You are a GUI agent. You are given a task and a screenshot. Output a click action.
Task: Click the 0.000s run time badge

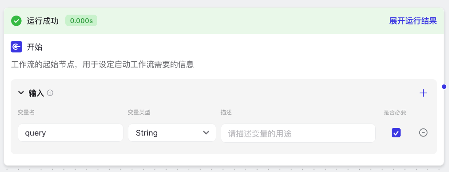tap(81, 20)
